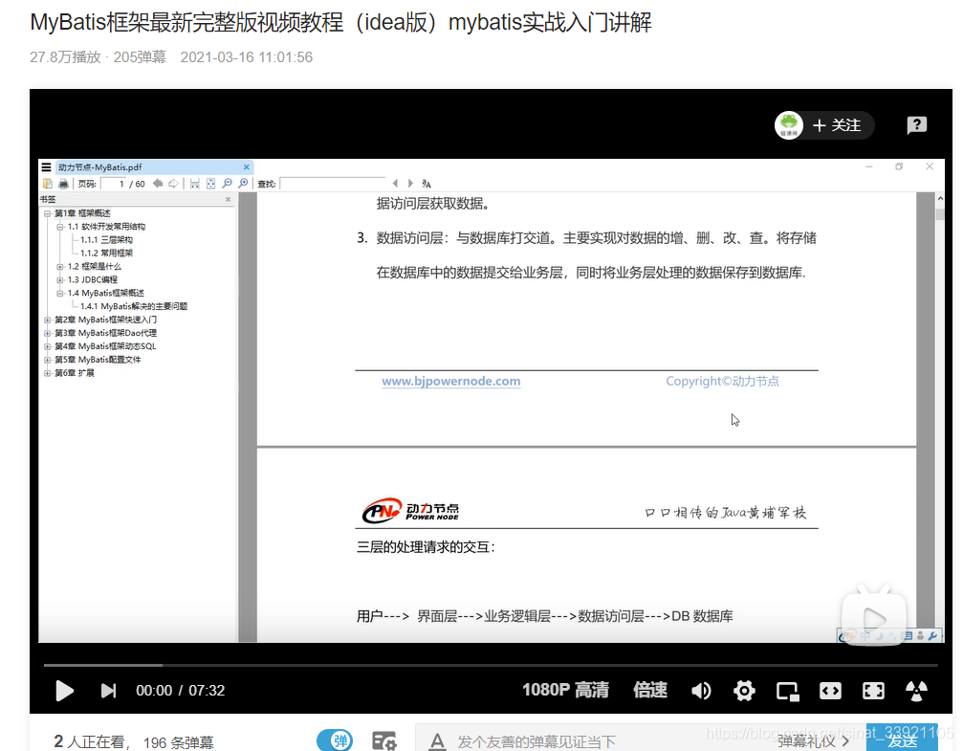Go to previous page arrow in PDF toolbar
Viewport: 963px width, 751px height.
click(158, 184)
